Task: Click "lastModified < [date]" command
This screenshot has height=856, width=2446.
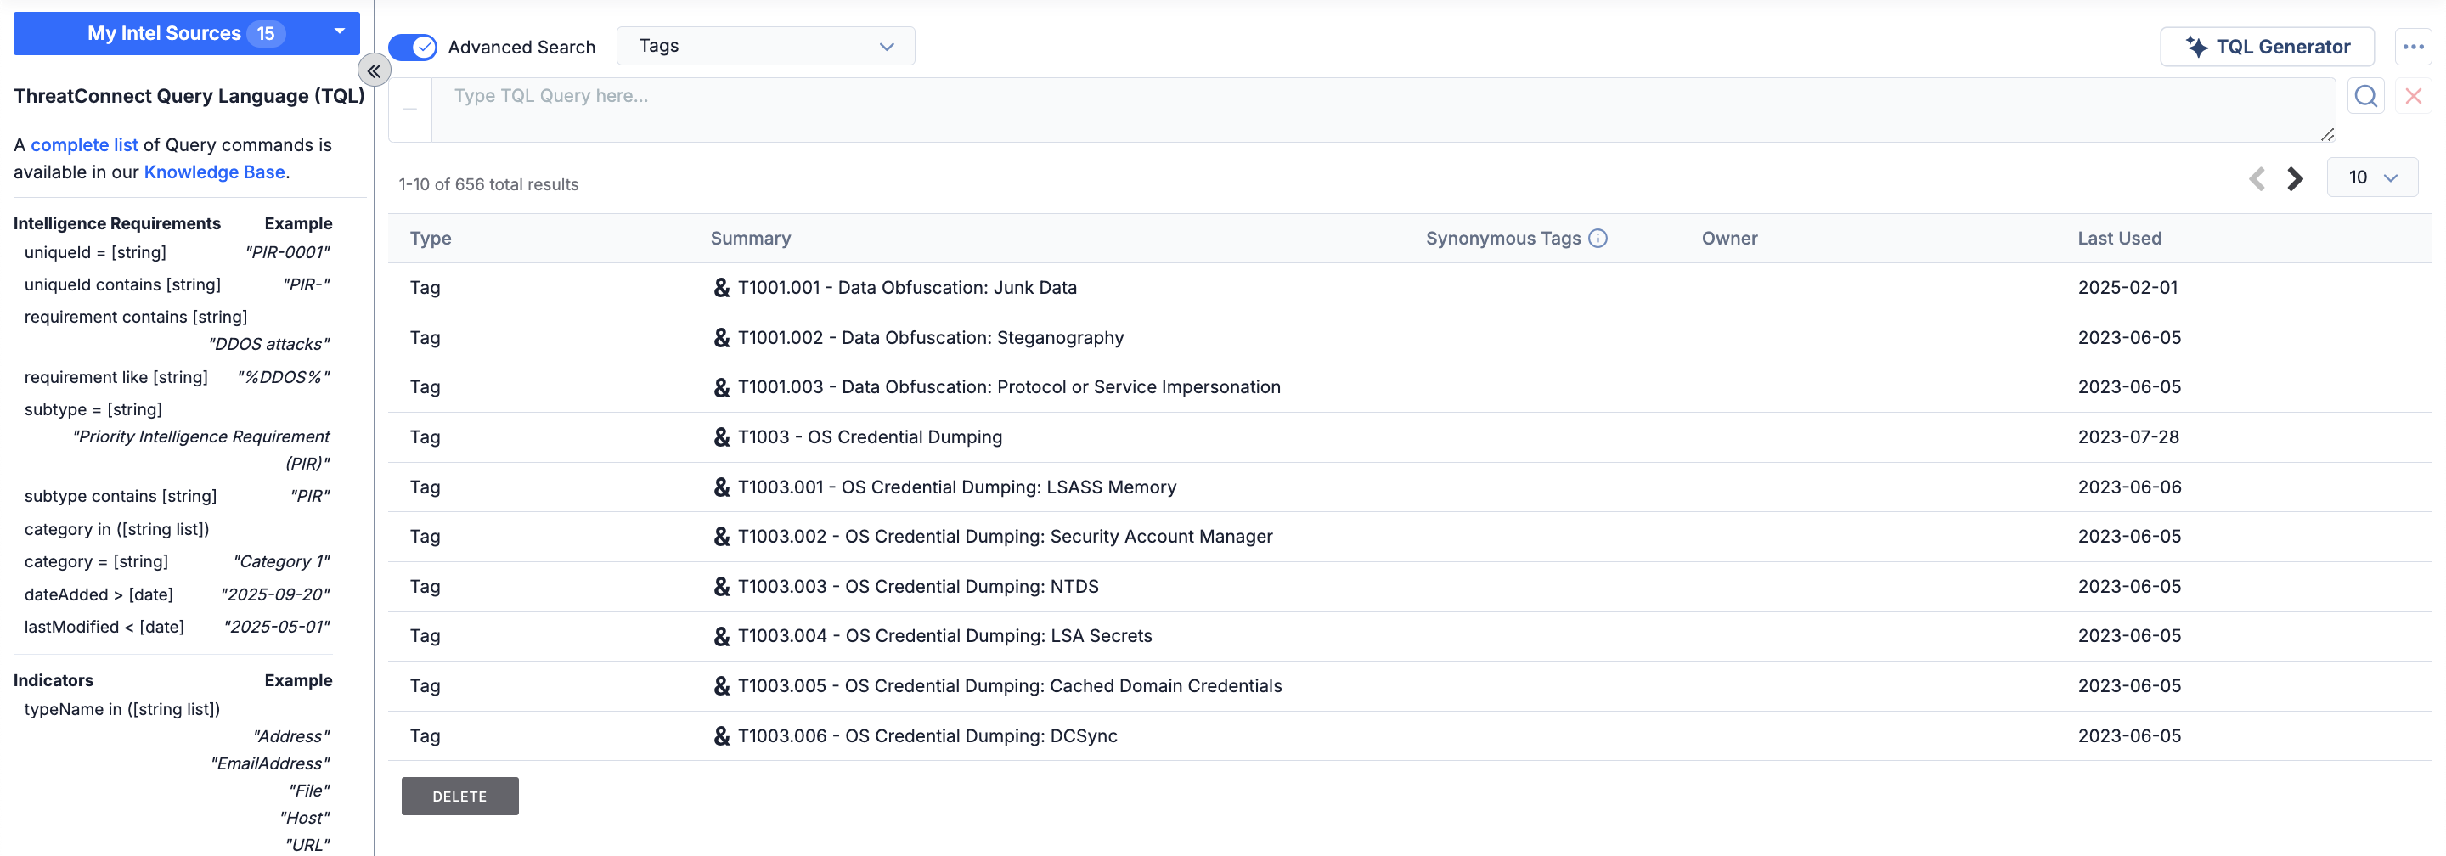Action: [104, 628]
